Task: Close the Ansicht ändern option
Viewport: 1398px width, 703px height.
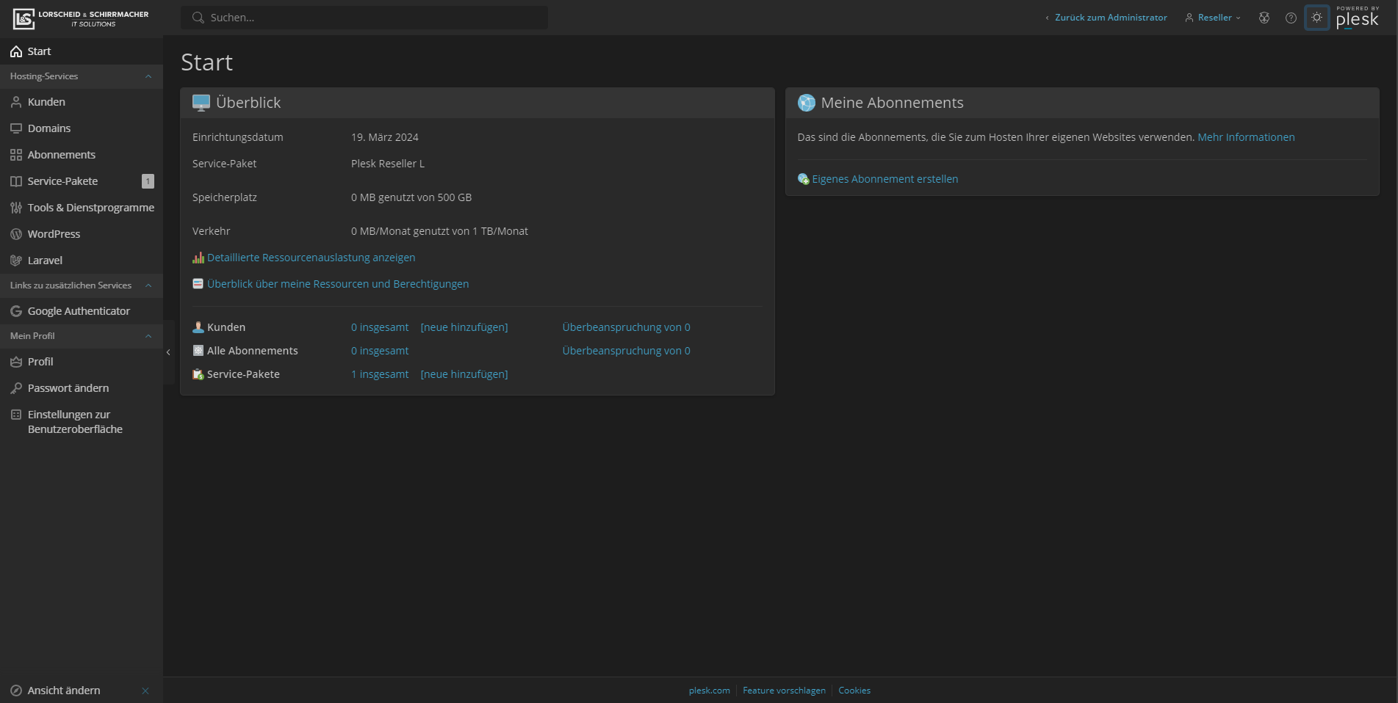Action: (x=145, y=691)
